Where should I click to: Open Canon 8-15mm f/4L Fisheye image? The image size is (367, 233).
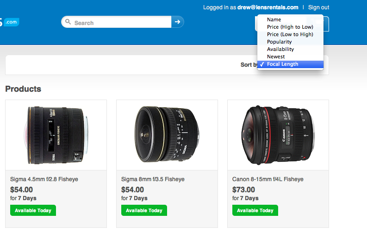[278, 135]
